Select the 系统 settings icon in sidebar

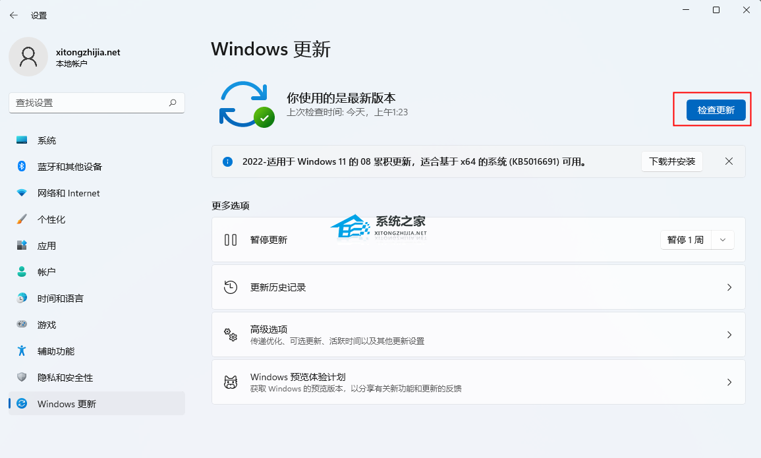19,140
